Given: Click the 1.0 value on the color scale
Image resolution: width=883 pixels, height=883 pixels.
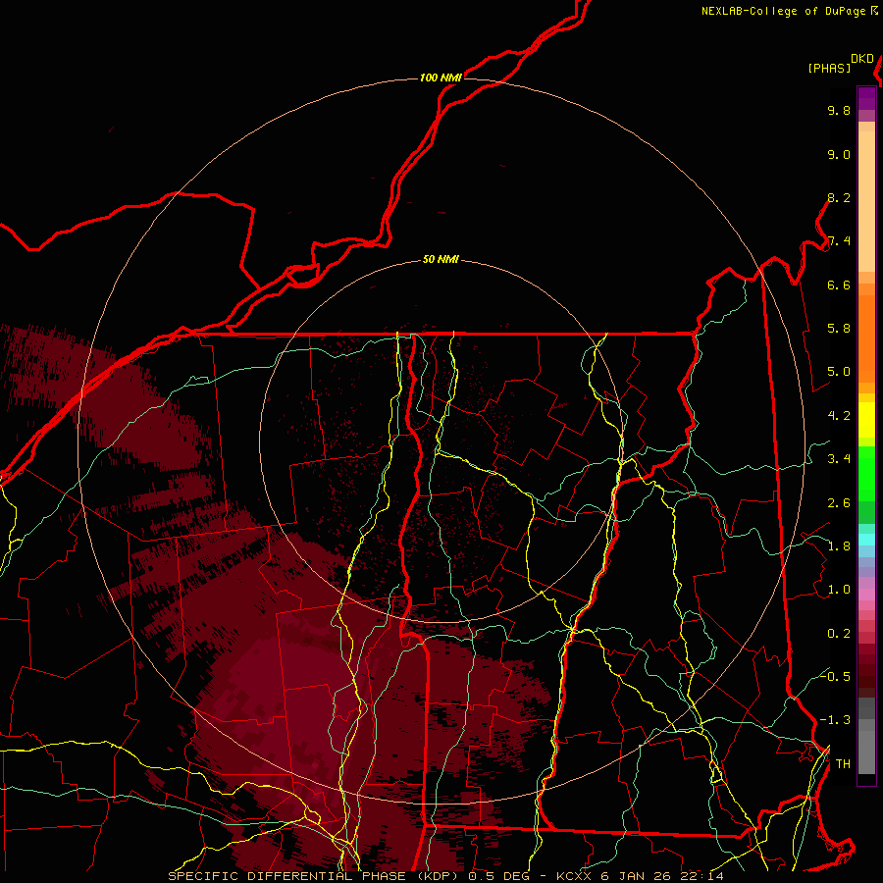Looking at the screenshot, I should (839, 590).
